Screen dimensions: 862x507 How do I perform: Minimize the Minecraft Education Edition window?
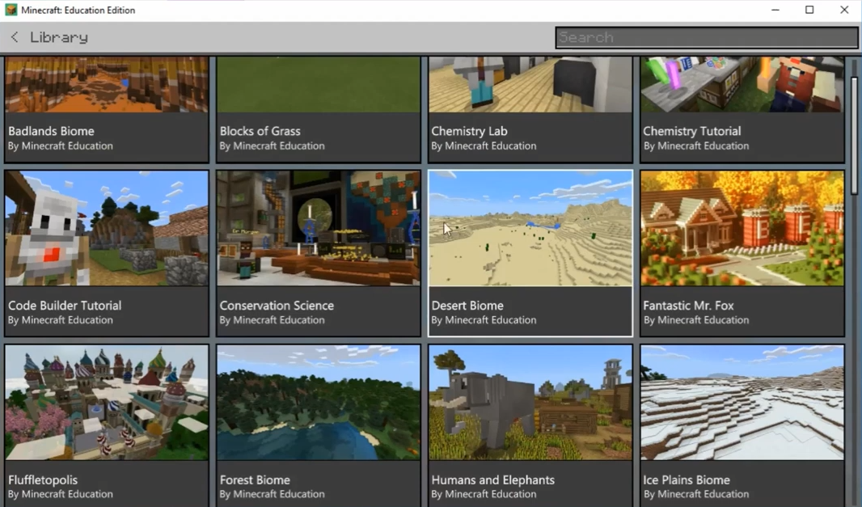[x=775, y=10]
